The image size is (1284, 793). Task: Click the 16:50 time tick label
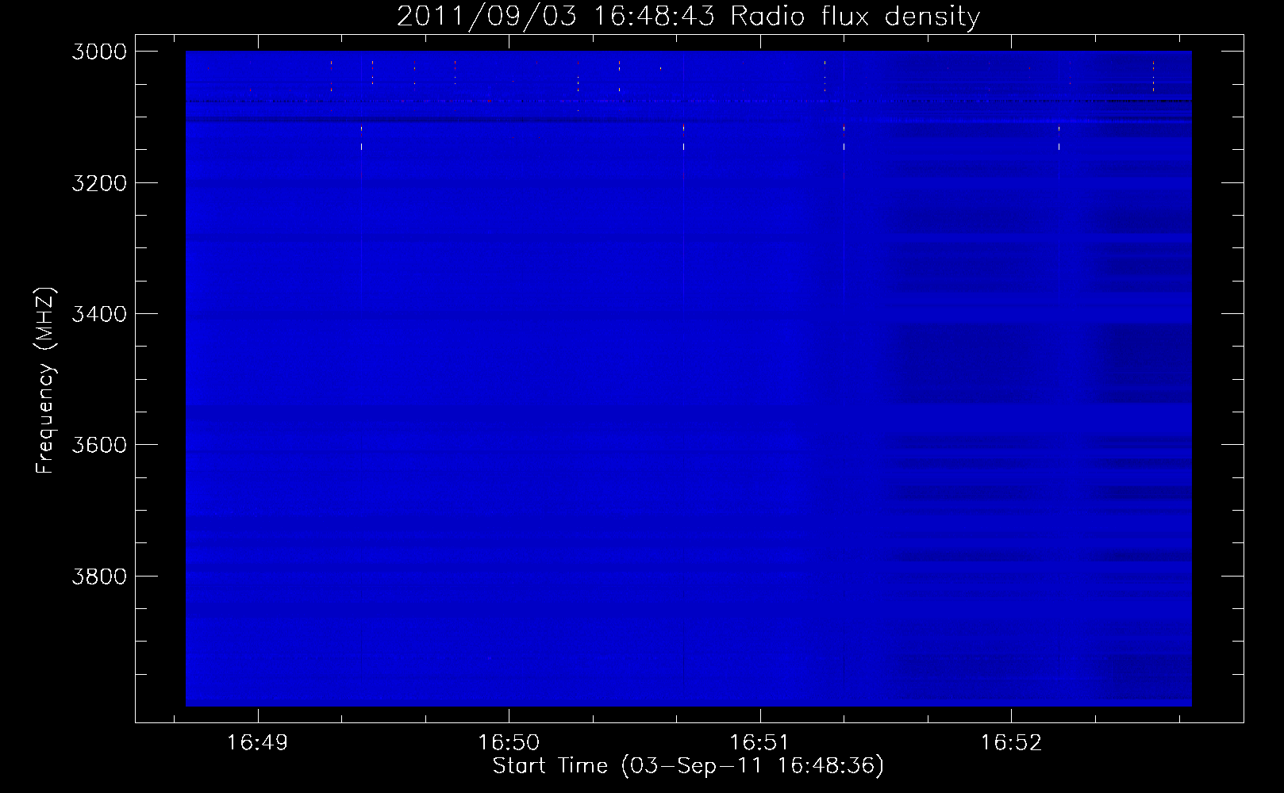point(509,743)
